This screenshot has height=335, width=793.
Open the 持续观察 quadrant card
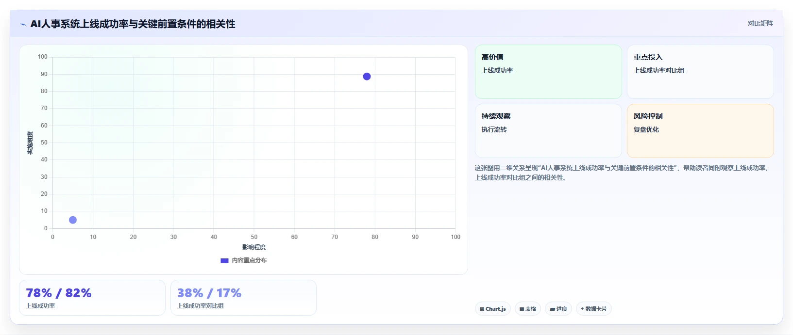(548, 131)
